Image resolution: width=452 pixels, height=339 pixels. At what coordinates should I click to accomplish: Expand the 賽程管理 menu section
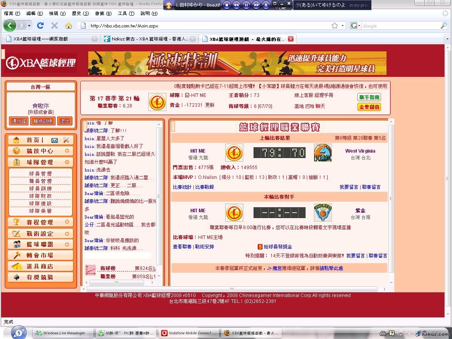pos(67,222)
